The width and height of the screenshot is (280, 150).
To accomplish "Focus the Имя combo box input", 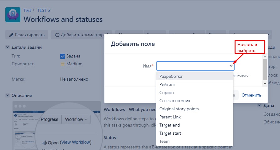I will click(195, 66).
